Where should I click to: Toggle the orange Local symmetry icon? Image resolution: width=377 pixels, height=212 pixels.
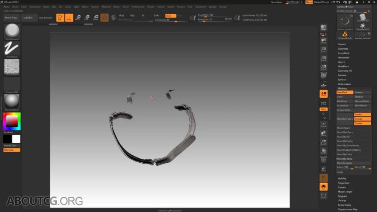pyautogui.click(x=324, y=94)
